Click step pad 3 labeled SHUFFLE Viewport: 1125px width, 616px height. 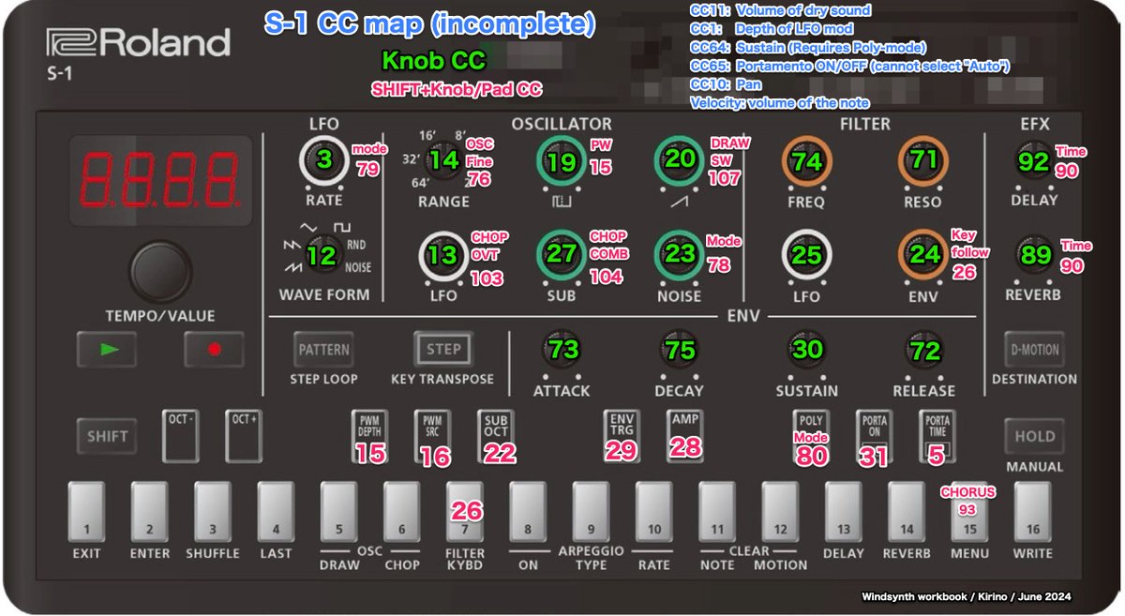(212, 510)
